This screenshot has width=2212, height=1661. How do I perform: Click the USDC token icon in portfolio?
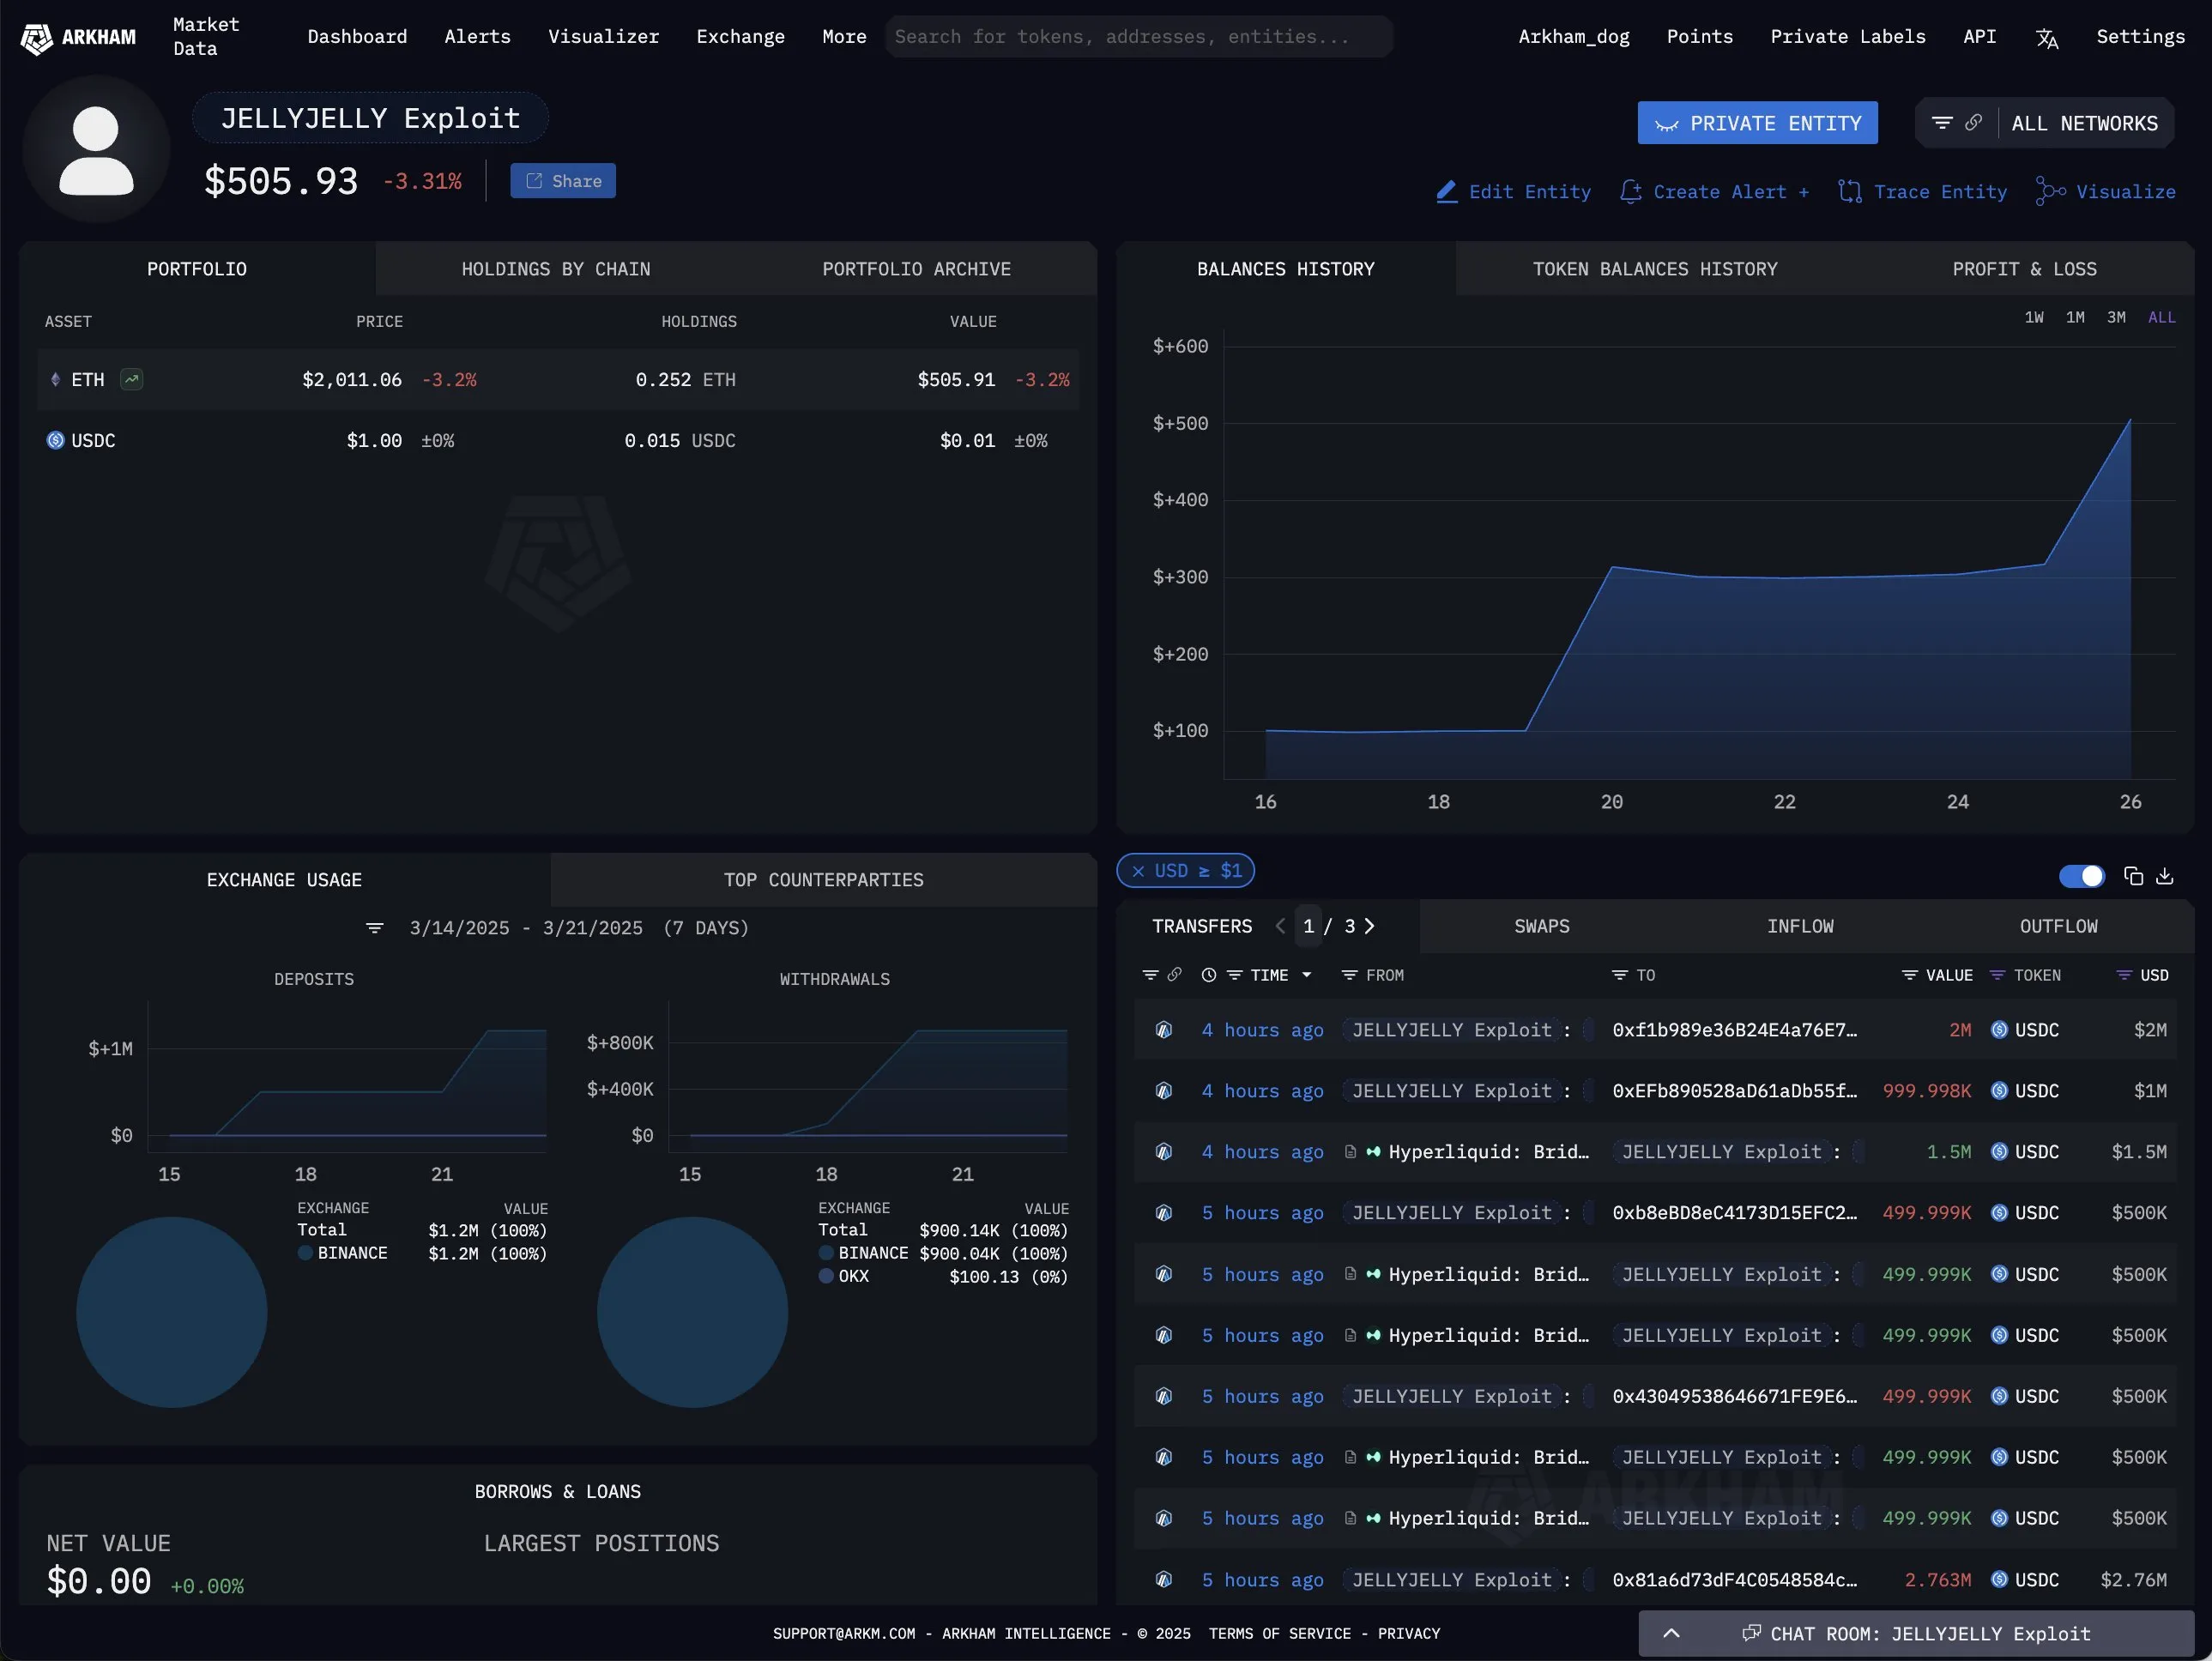56,440
